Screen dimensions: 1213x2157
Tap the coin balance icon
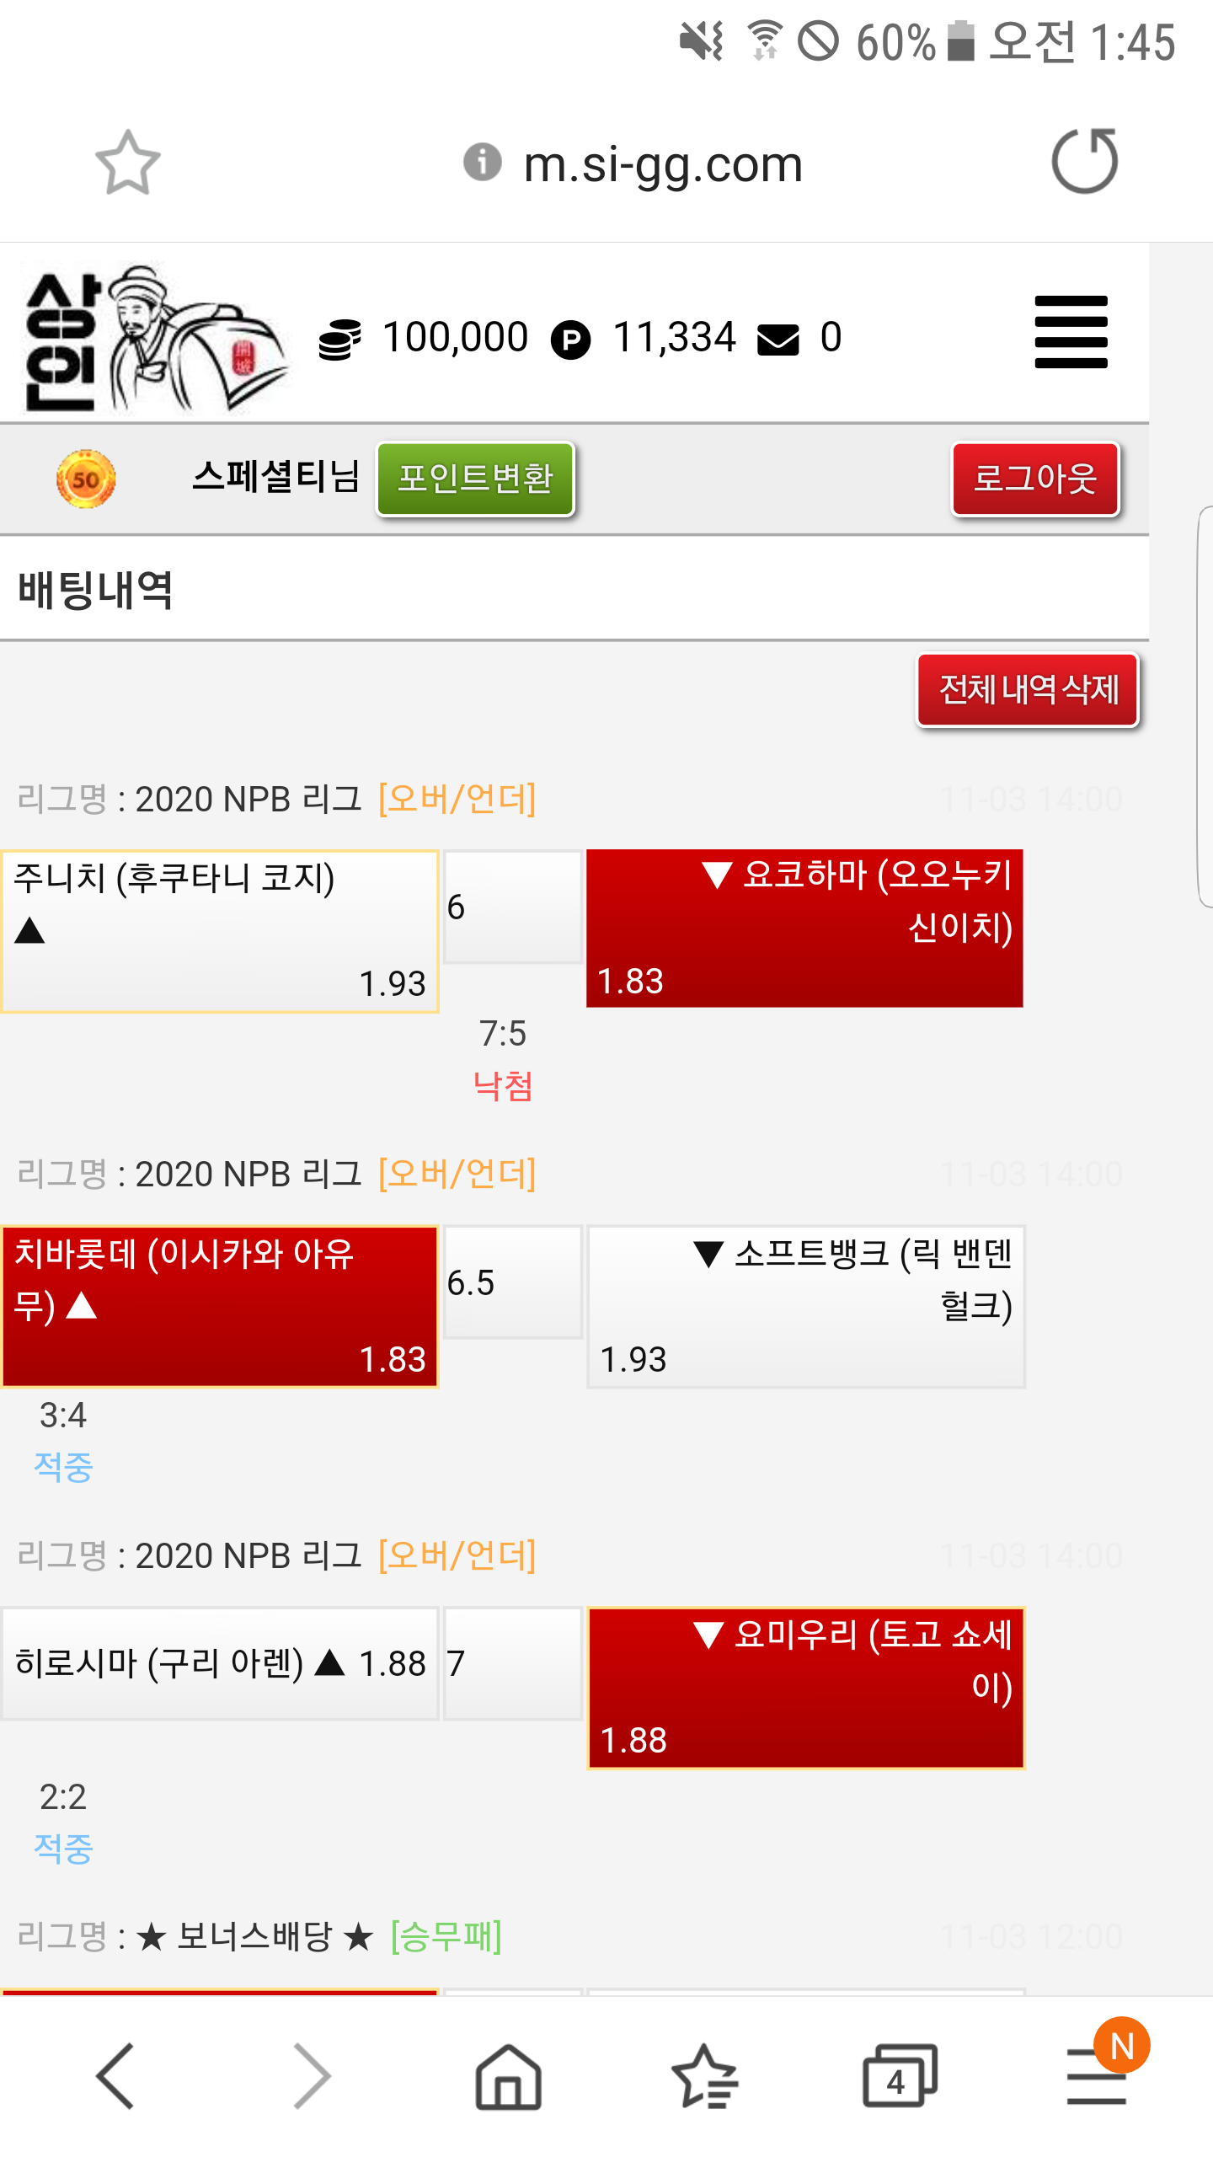point(339,340)
